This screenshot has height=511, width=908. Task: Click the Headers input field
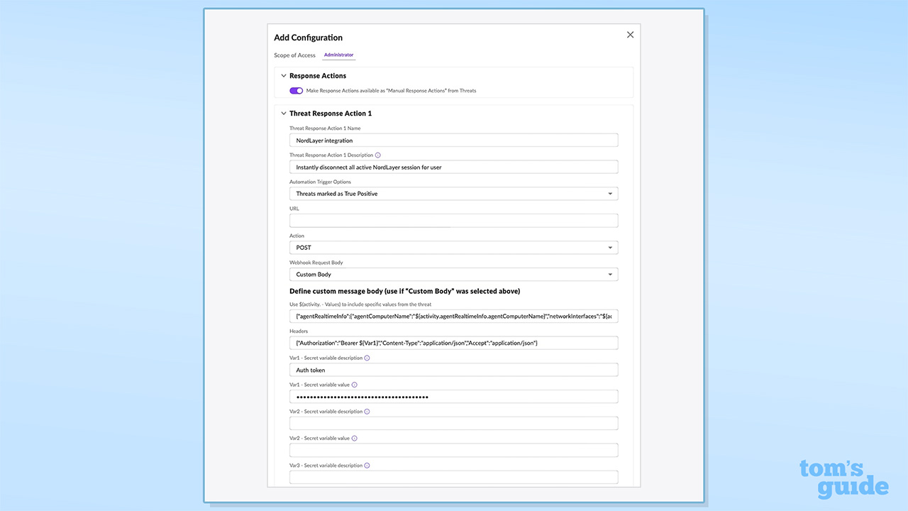(453, 344)
